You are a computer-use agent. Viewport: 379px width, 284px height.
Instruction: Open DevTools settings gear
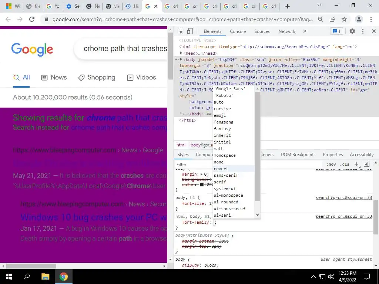point(352,31)
